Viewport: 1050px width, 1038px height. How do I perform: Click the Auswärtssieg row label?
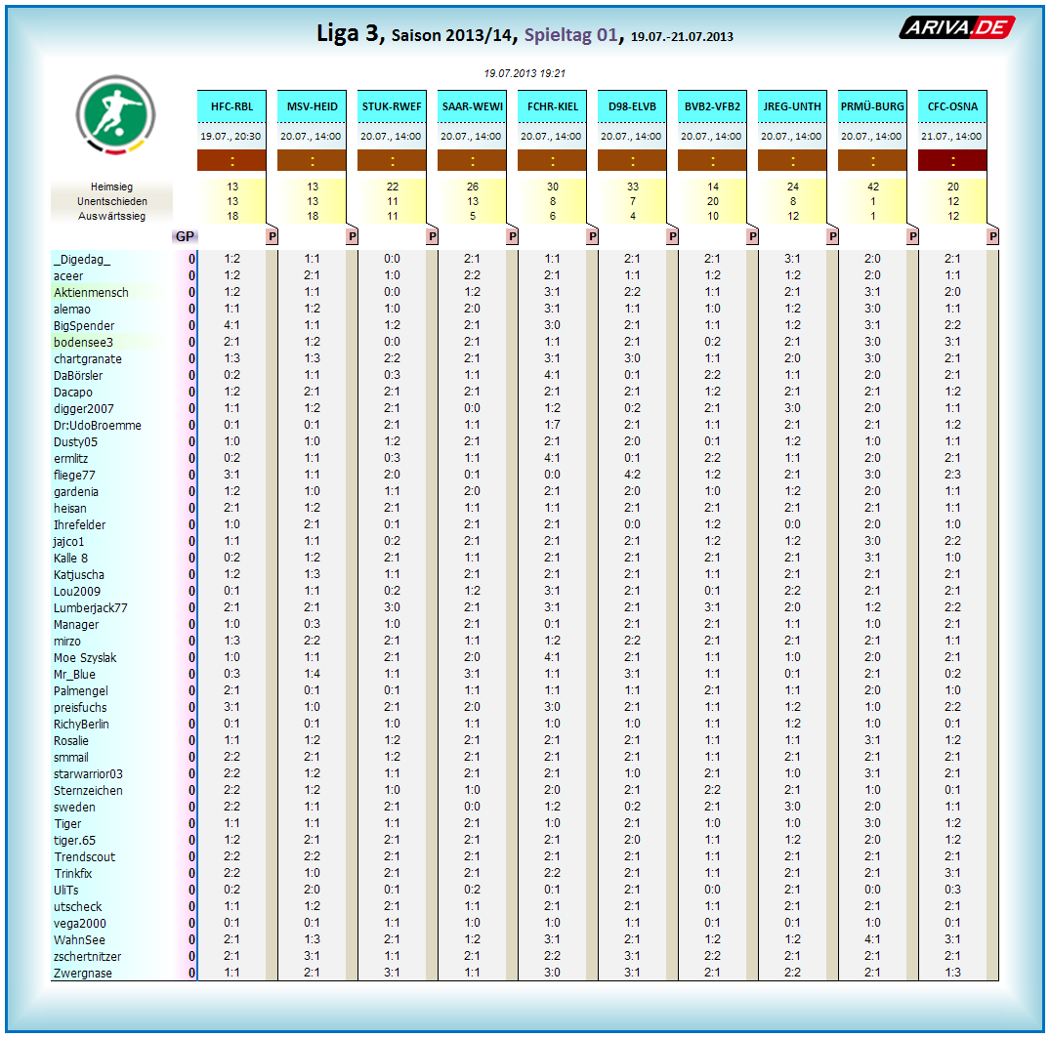point(111,216)
